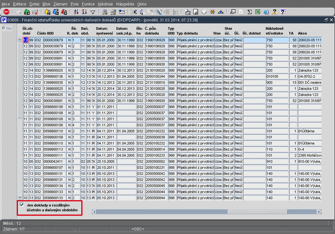This screenshot has height=234, width=335.
Task: Untick 'Jen doklady s rozdílným účetním' checkbox
Action: pos(22,204)
